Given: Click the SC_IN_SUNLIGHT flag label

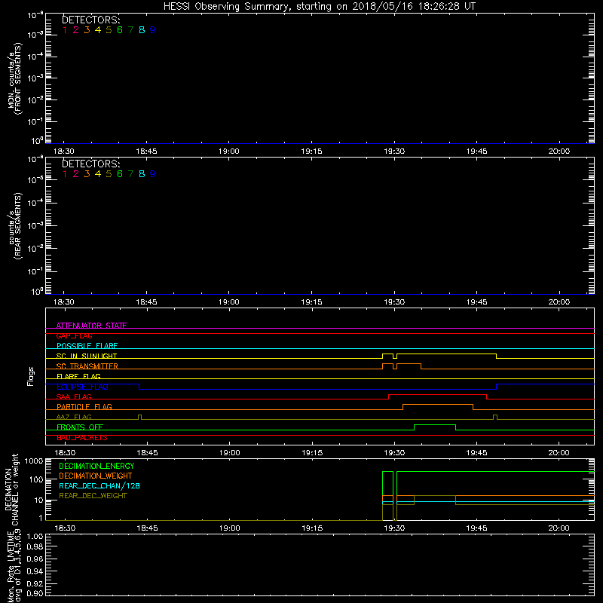Looking at the screenshot, I should [87, 356].
